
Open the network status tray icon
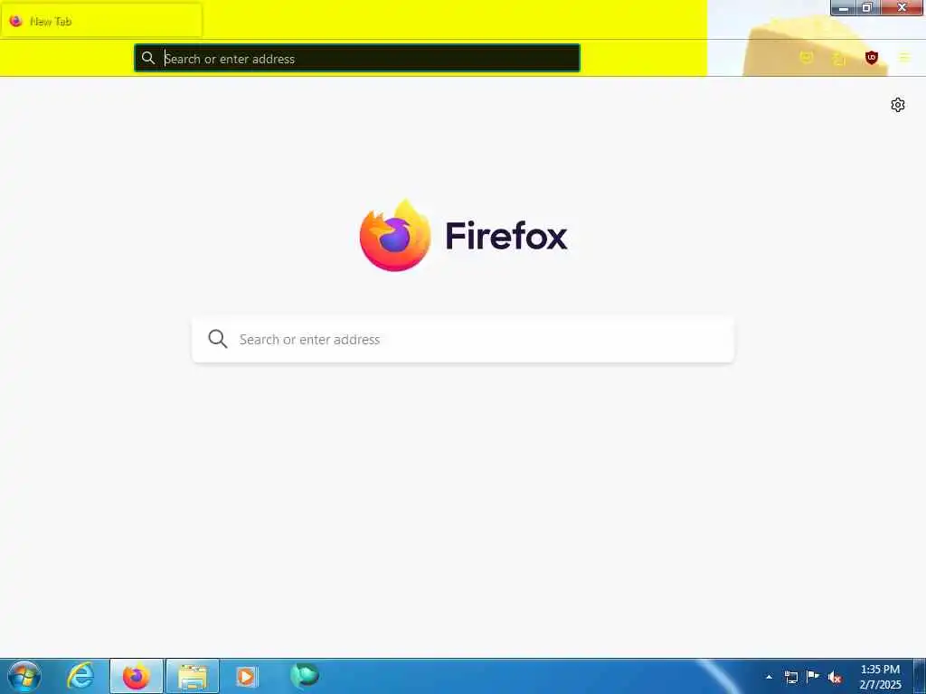(790, 677)
